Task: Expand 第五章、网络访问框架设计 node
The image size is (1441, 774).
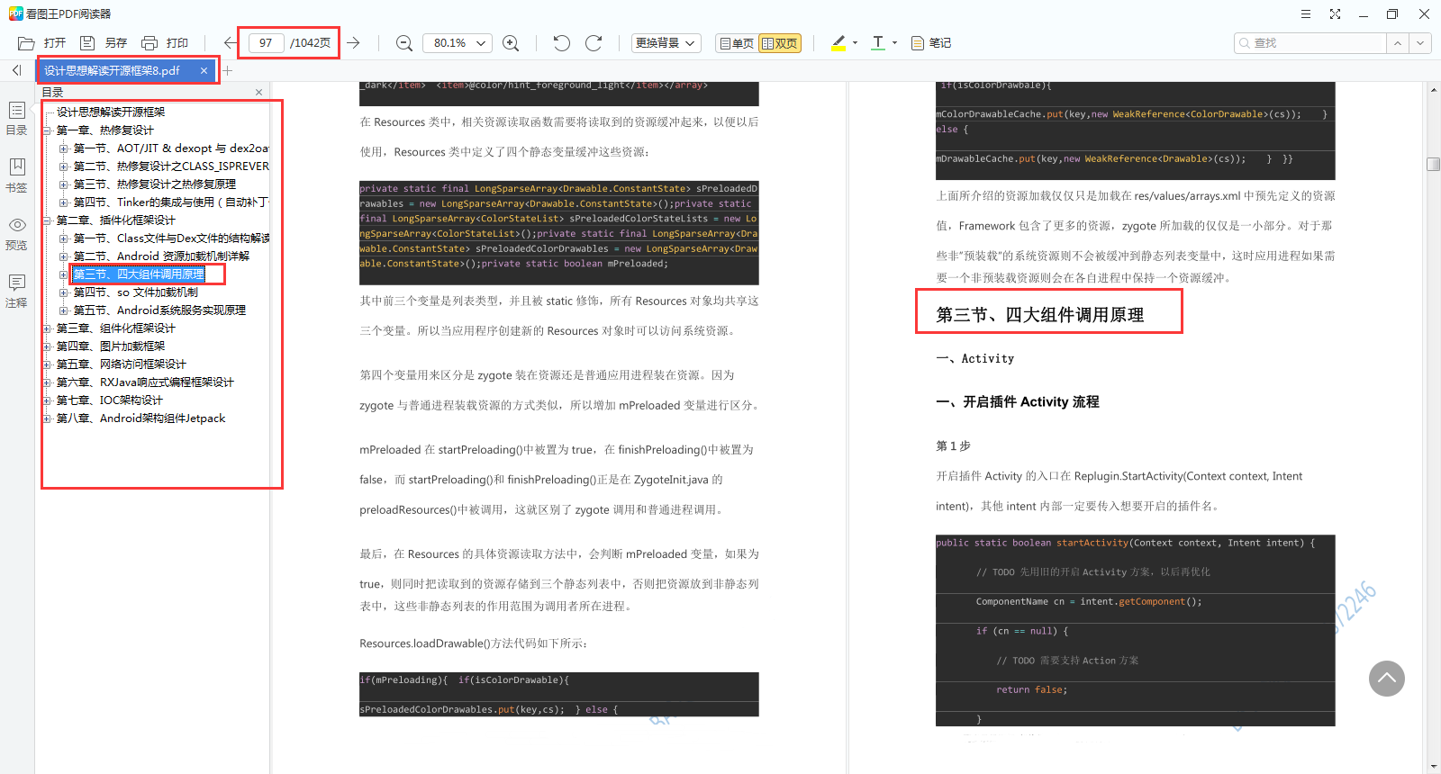Action: (47, 364)
